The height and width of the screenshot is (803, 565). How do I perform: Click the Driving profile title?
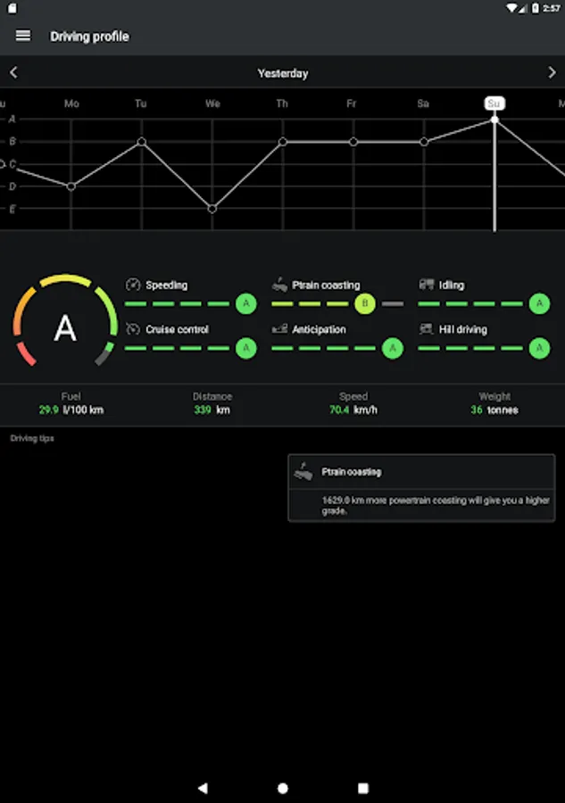tap(89, 37)
